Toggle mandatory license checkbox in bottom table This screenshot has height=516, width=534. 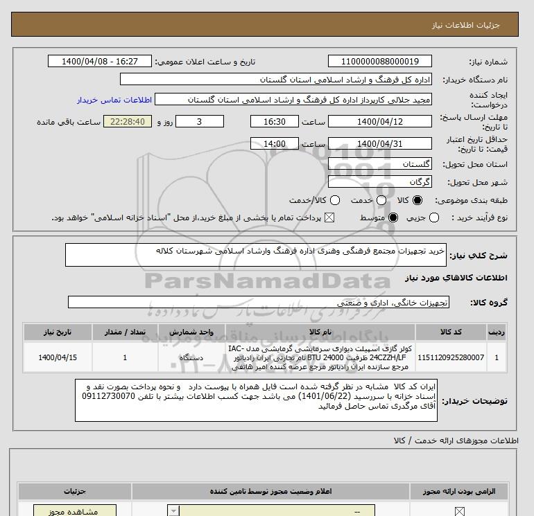pyautogui.click(x=460, y=511)
